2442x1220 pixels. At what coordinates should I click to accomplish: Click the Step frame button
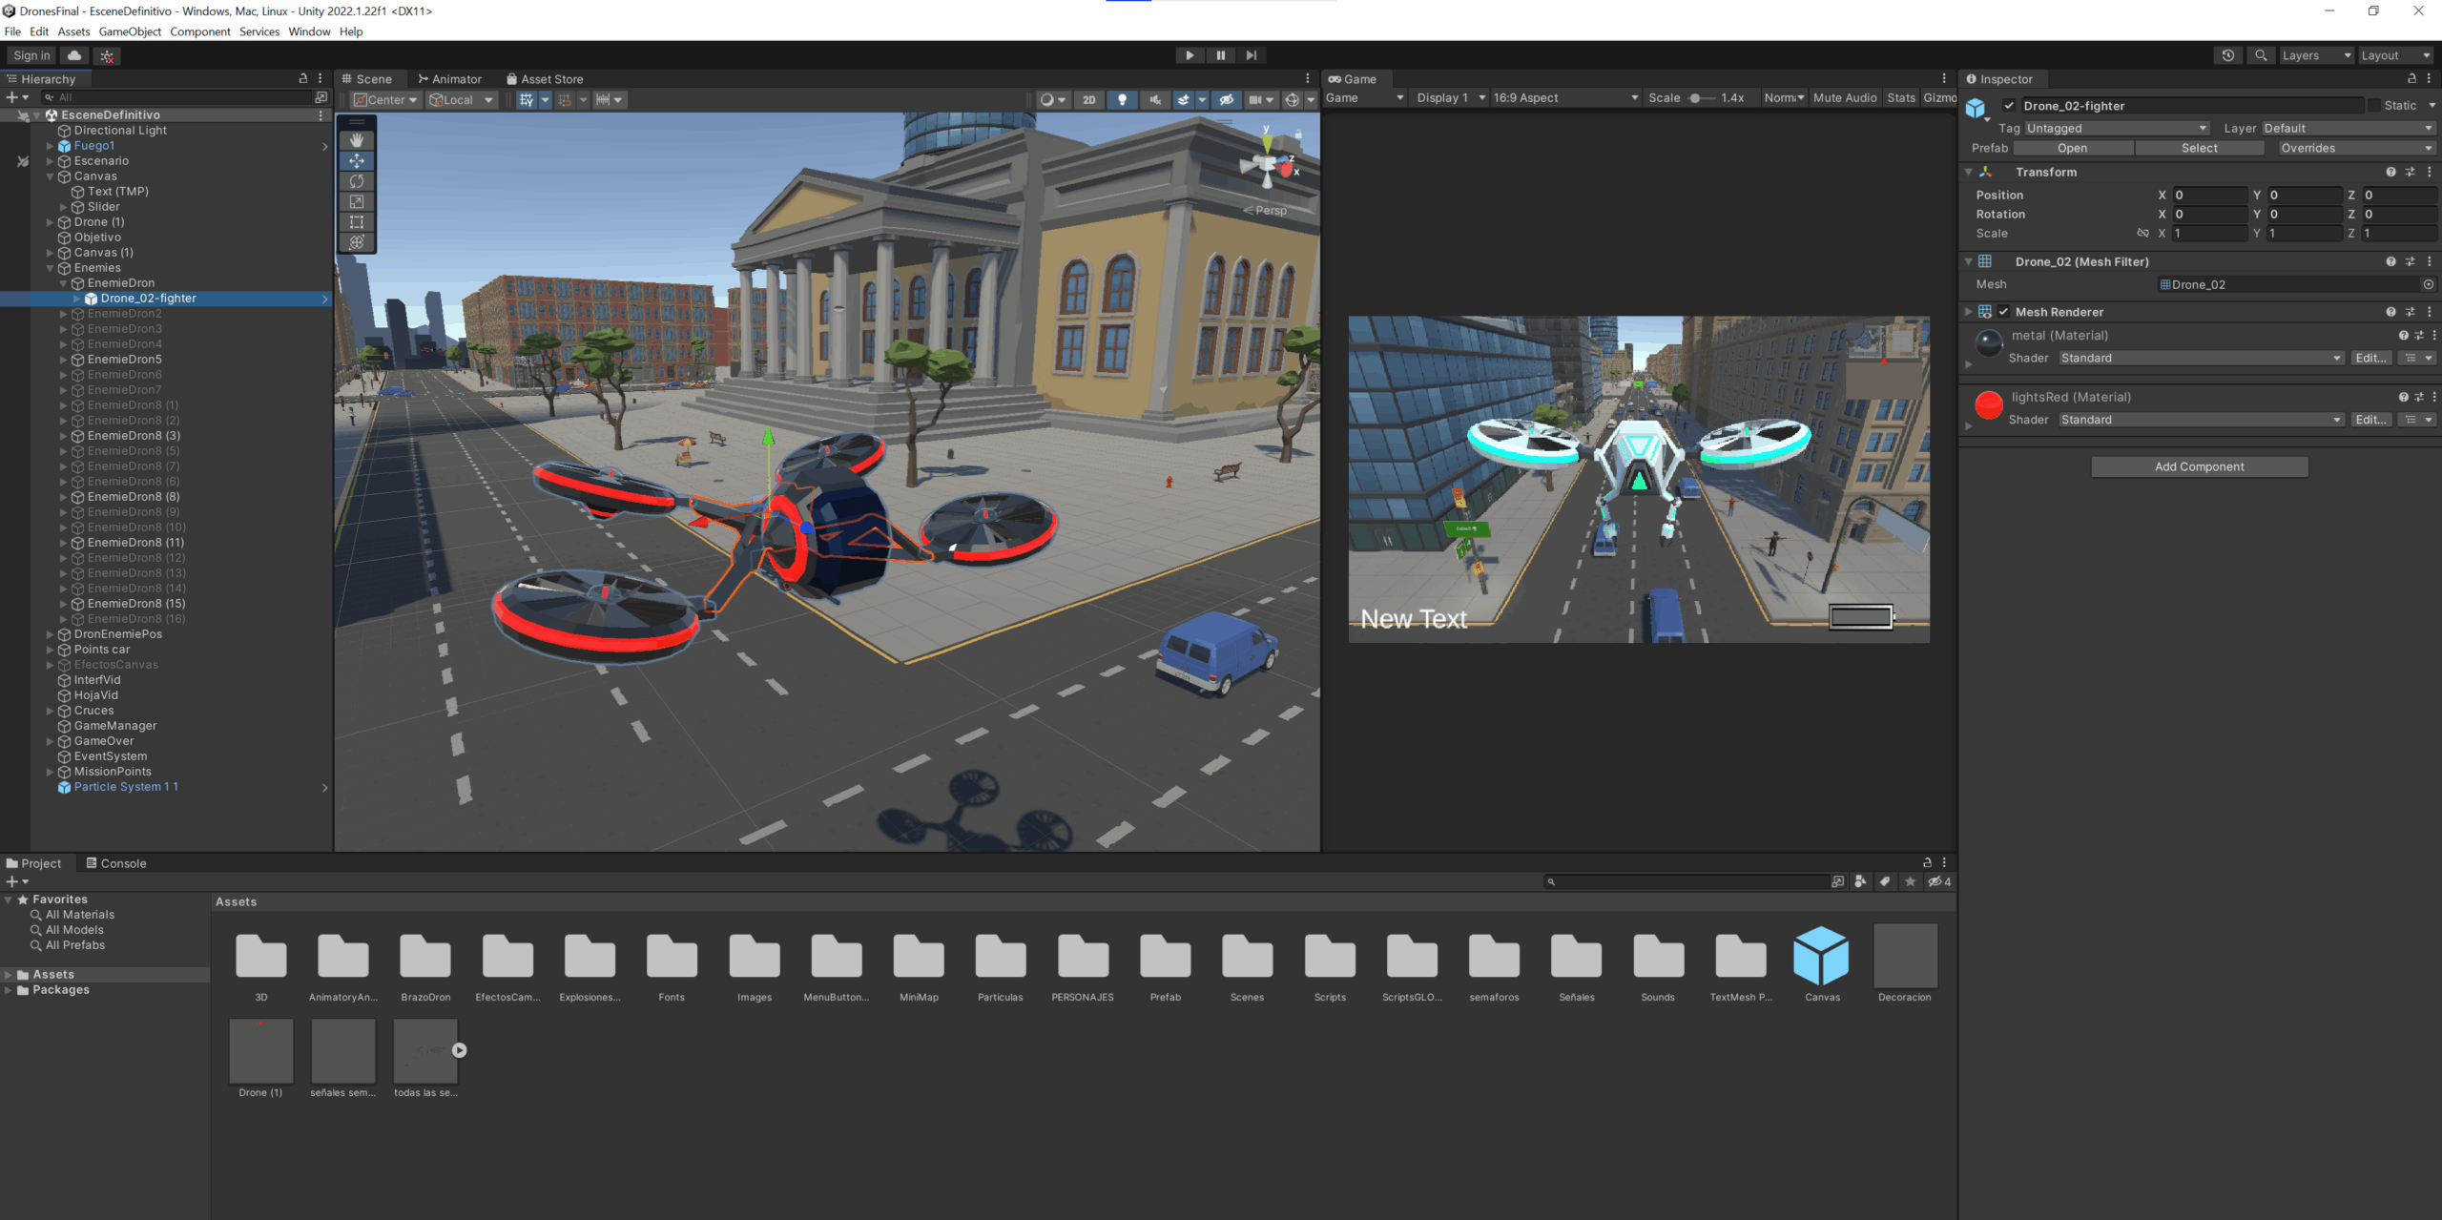tap(1251, 55)
